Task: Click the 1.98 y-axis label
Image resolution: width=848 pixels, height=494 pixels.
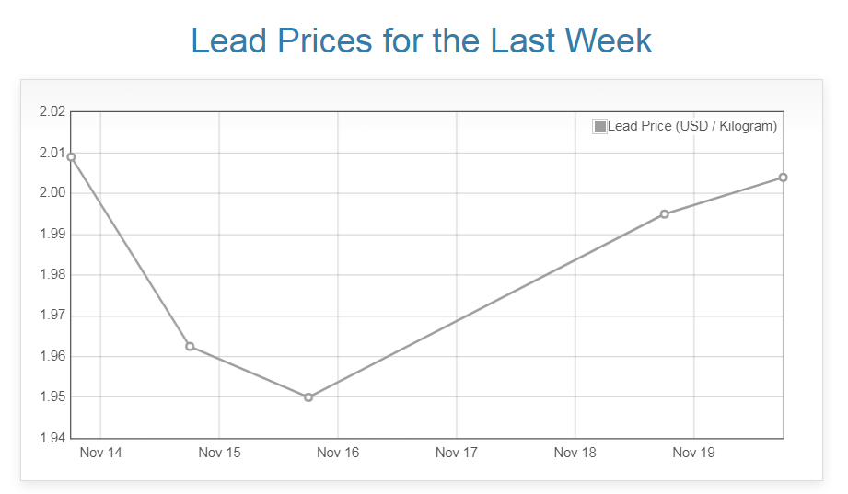Action: (52, 275)
